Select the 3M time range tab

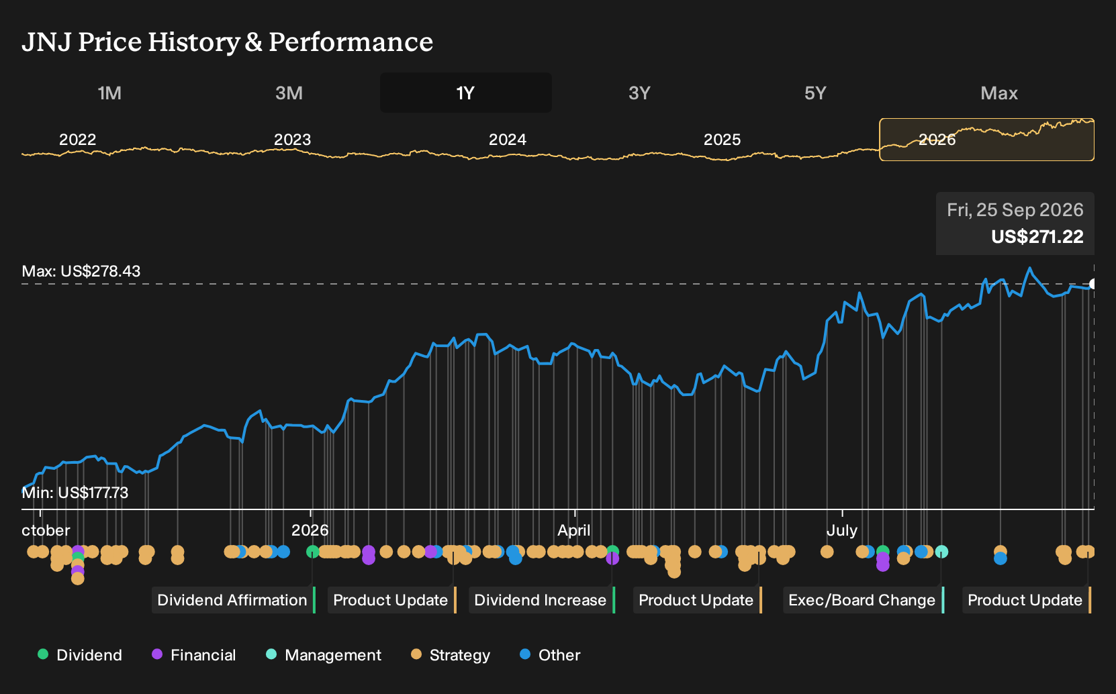coord(289,93)
